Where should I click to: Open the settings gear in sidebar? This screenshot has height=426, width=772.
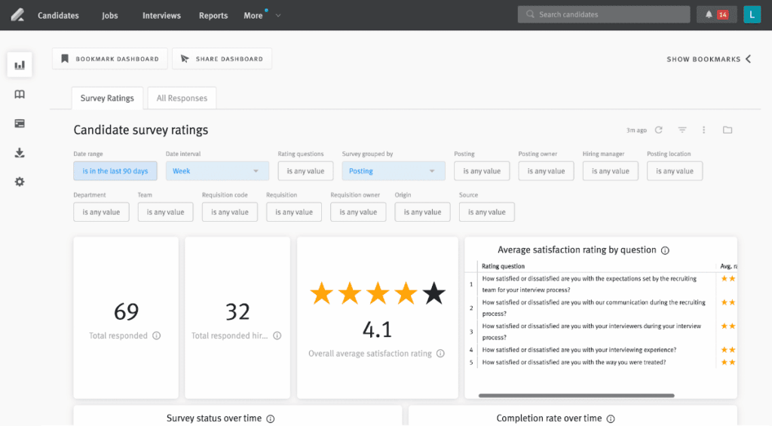[x=20, y=182]
